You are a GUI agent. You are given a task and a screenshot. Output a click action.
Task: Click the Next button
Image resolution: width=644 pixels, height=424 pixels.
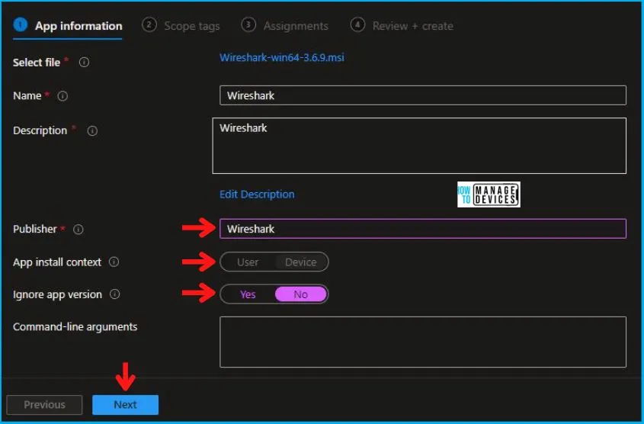[125, 405]
